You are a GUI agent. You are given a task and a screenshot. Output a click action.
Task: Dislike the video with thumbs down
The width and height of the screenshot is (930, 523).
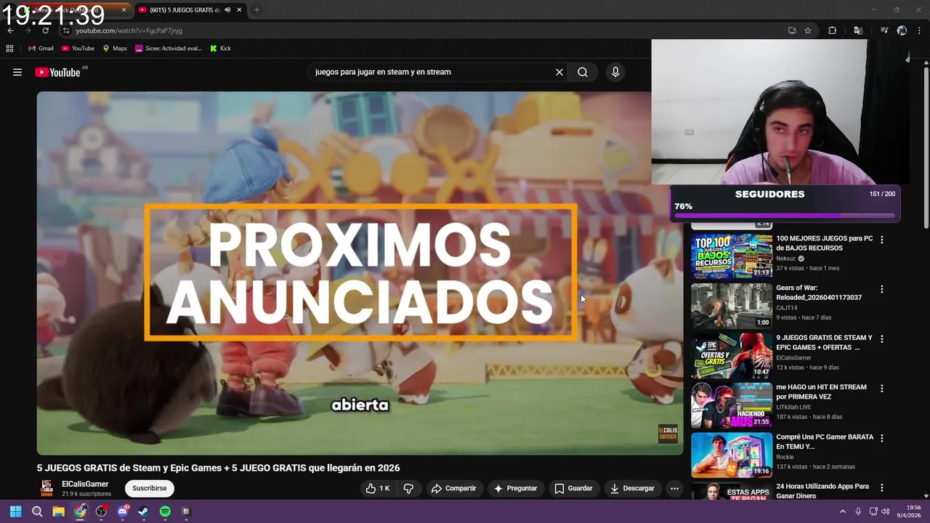coord(408,488)
